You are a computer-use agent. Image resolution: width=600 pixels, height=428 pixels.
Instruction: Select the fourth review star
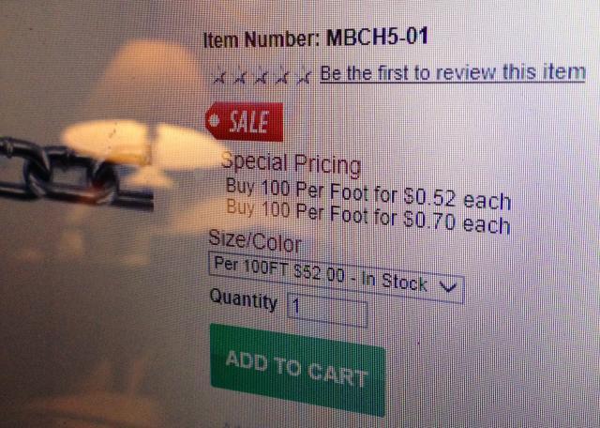click(x=283, y=77)
